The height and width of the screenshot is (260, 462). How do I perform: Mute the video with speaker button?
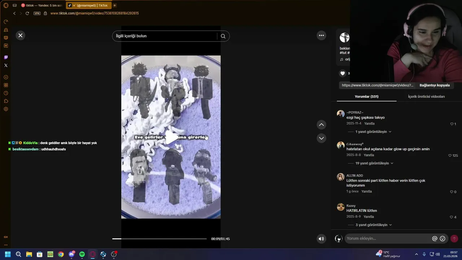(321, 239)
